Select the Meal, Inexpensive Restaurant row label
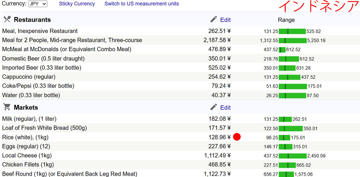Screen dimensions: 360x177 click(x=40, y=31)
